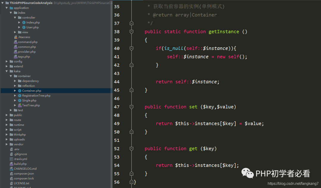Click the common.php file icon
Image resolution: width=321 pixels, height=188 pixels.
[x=15, y=47]
